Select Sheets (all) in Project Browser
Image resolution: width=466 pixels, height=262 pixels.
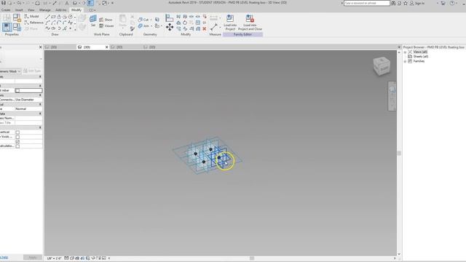pos(421,57)
